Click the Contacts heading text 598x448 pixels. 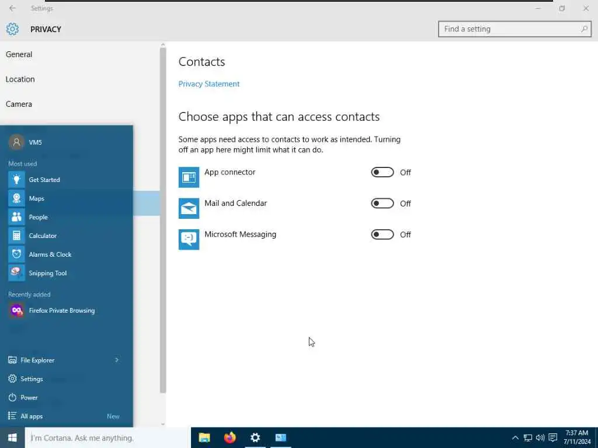point(201,62)
